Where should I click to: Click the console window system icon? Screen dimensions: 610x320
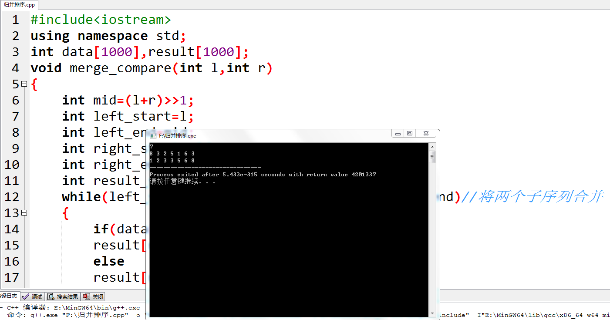(153, 136)
